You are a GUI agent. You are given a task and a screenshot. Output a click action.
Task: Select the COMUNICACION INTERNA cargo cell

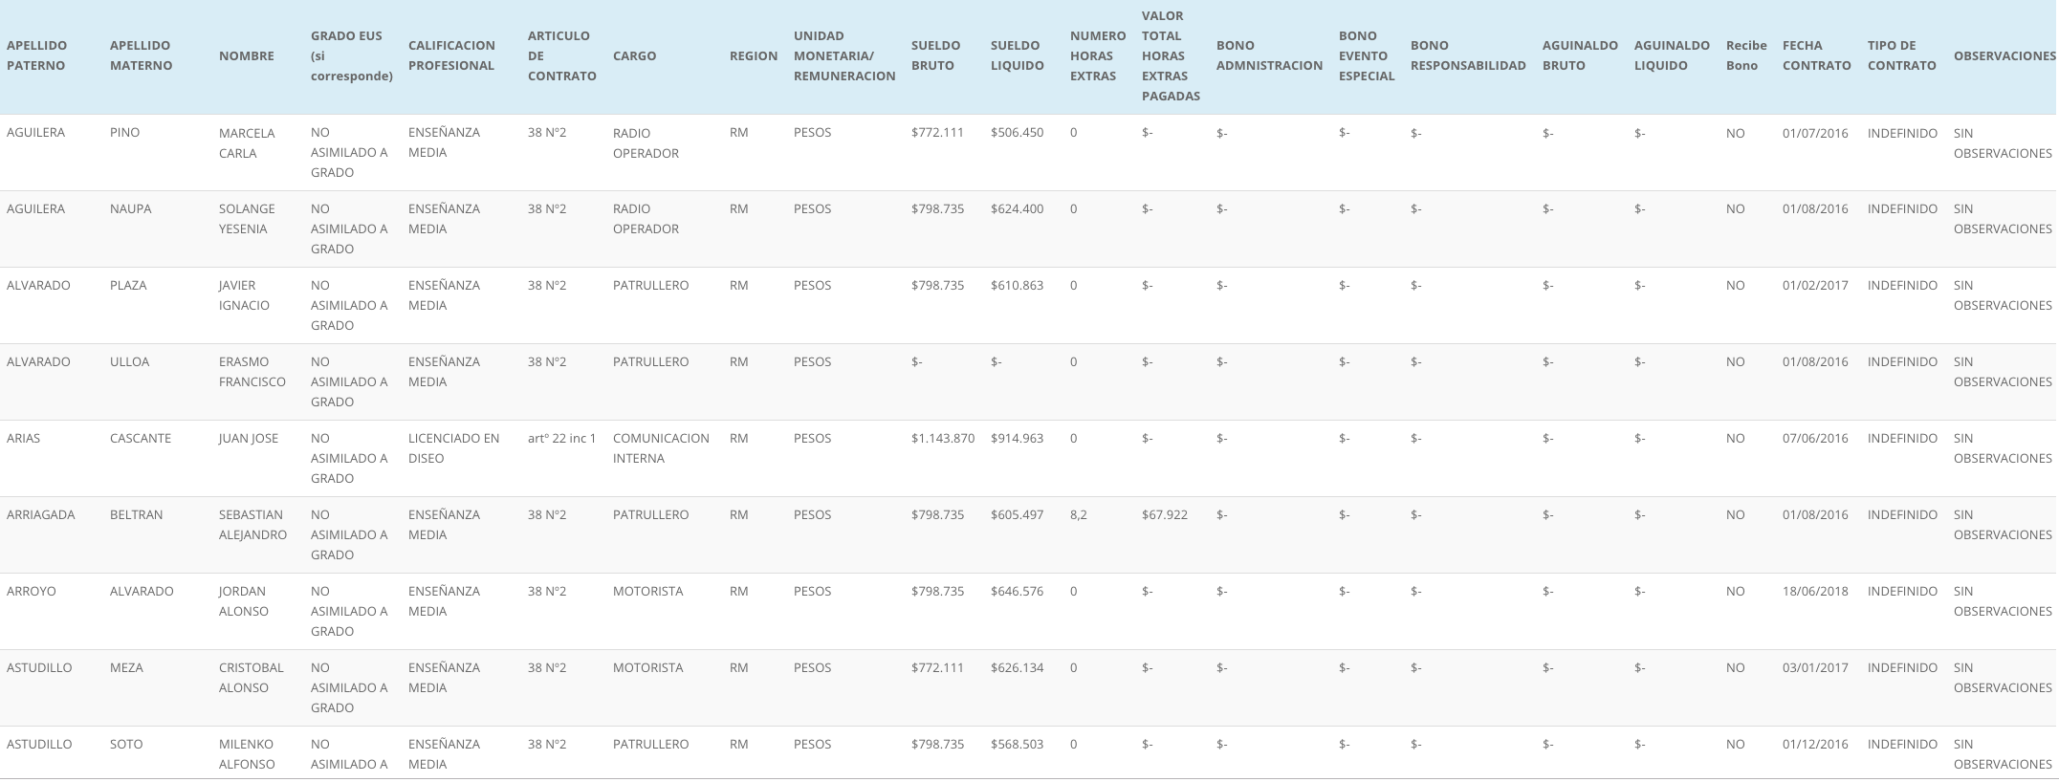pyautogui.click(x=661, y=448)
